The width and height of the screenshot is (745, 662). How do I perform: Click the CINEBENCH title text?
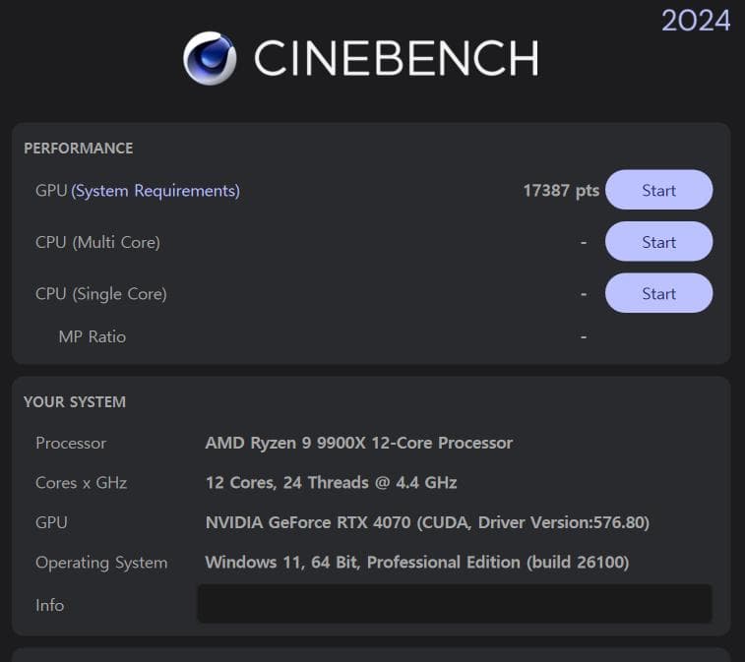coord(396,59)
